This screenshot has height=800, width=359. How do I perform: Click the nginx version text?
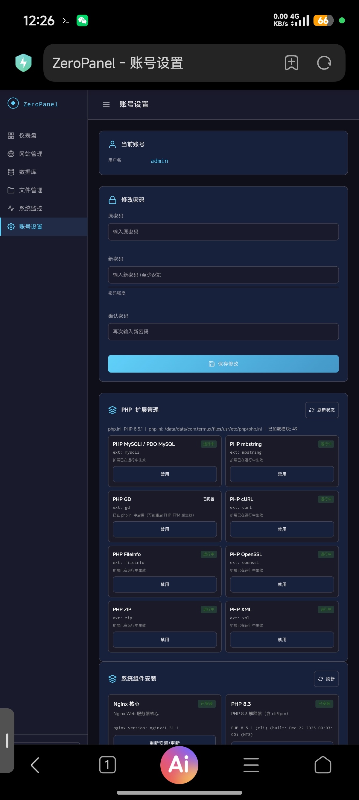[x=146, y=728]
